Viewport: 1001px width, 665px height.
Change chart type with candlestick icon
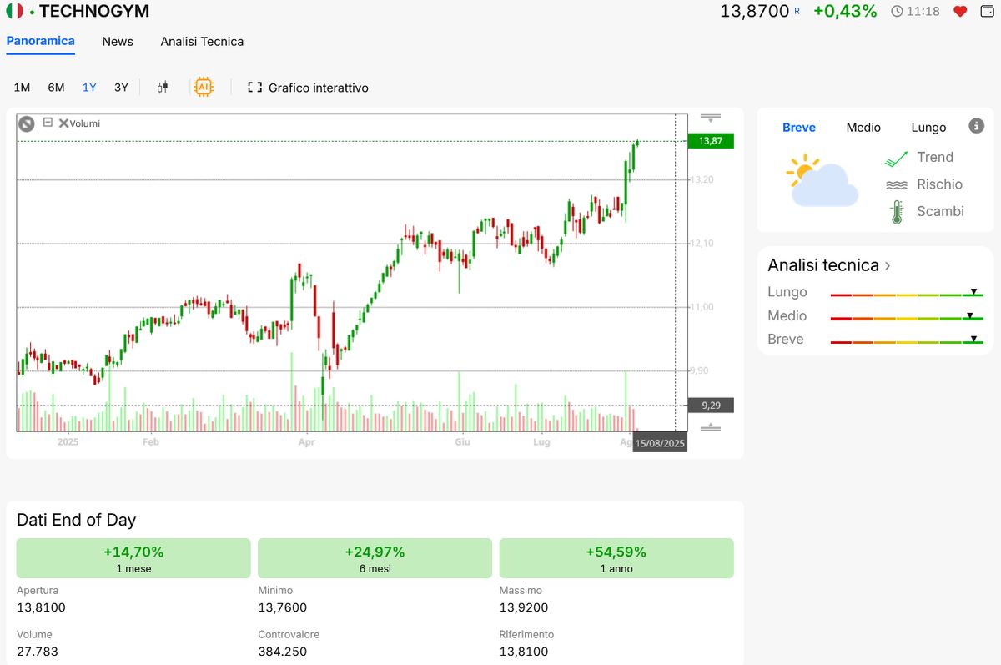coord(163,88)
